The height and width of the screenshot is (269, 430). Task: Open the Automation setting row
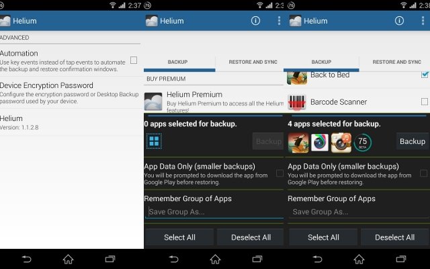coord(70,61)
